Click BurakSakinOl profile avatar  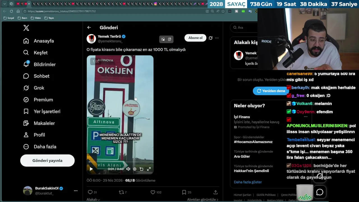[27, 191]
